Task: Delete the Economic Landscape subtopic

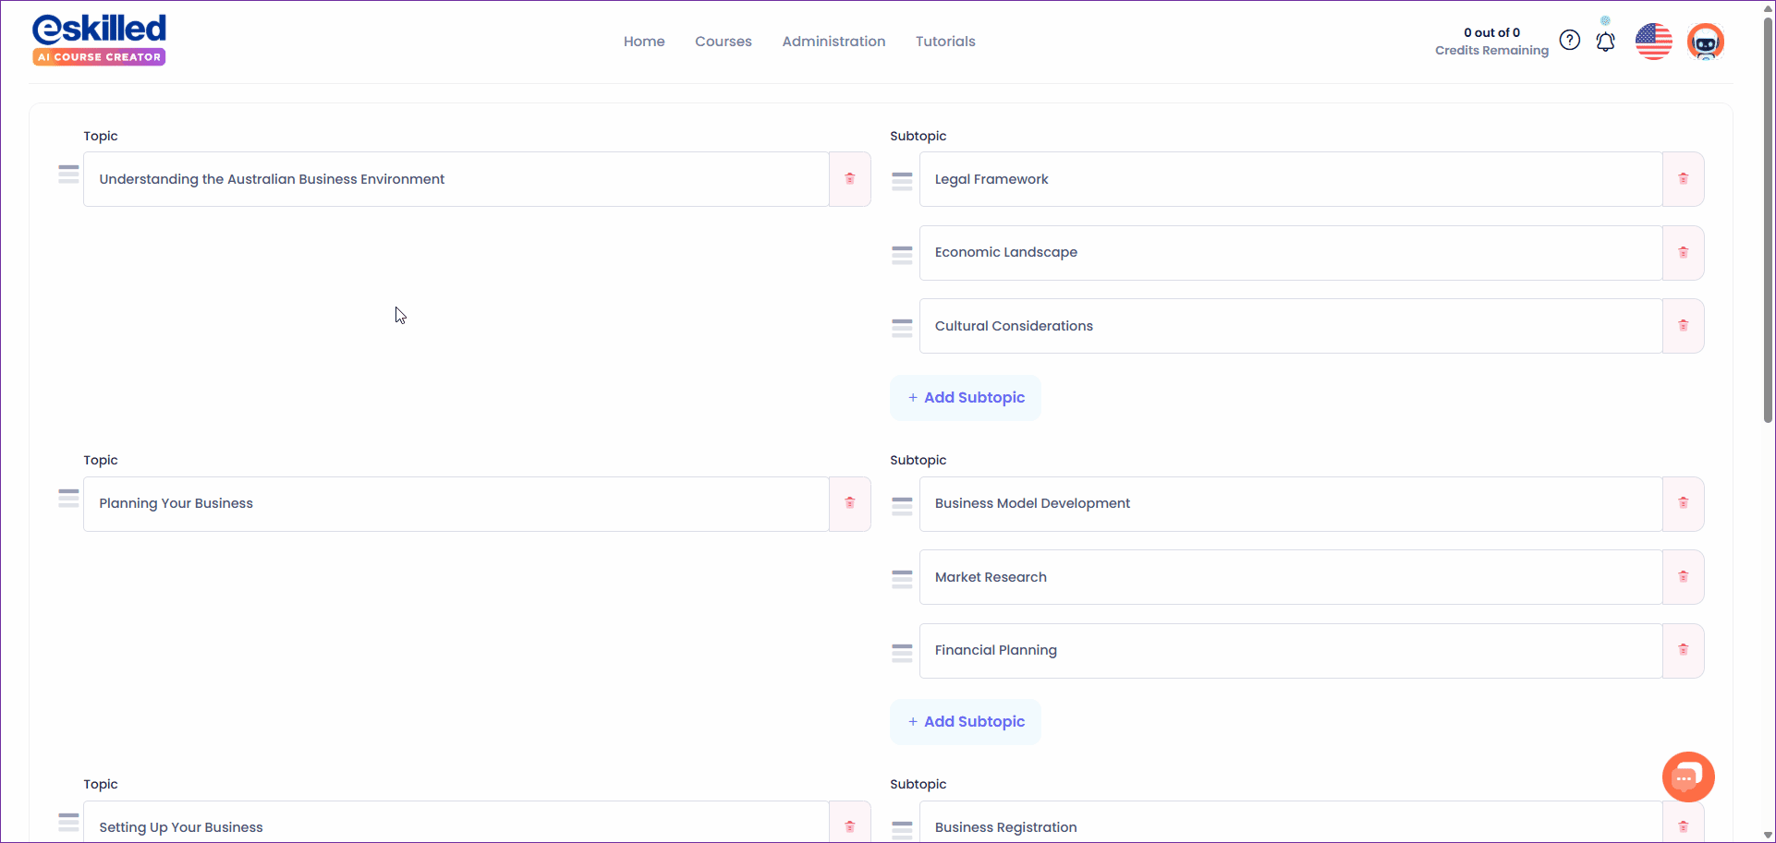Action: coord(1683,253)
